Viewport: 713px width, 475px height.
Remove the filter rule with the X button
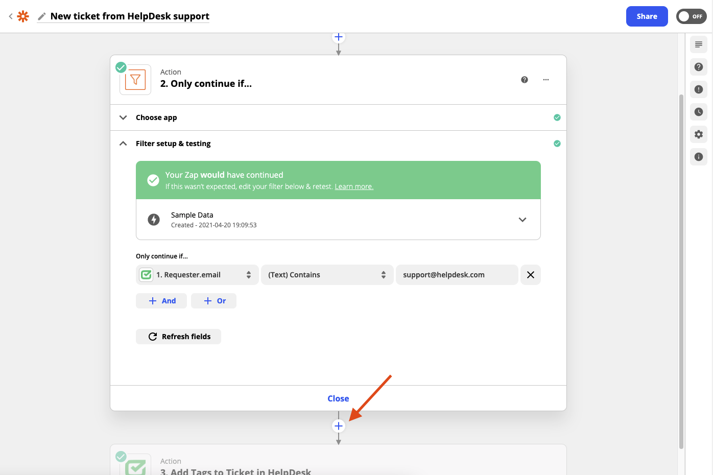coord(531,275)
